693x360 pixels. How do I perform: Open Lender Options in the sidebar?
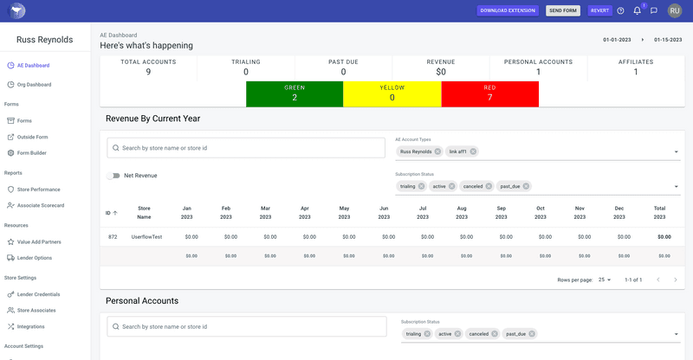35,258
